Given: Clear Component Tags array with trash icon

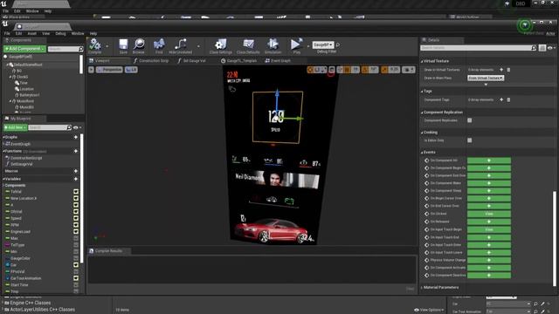Looking at the screenshot, I should [508, 99].
